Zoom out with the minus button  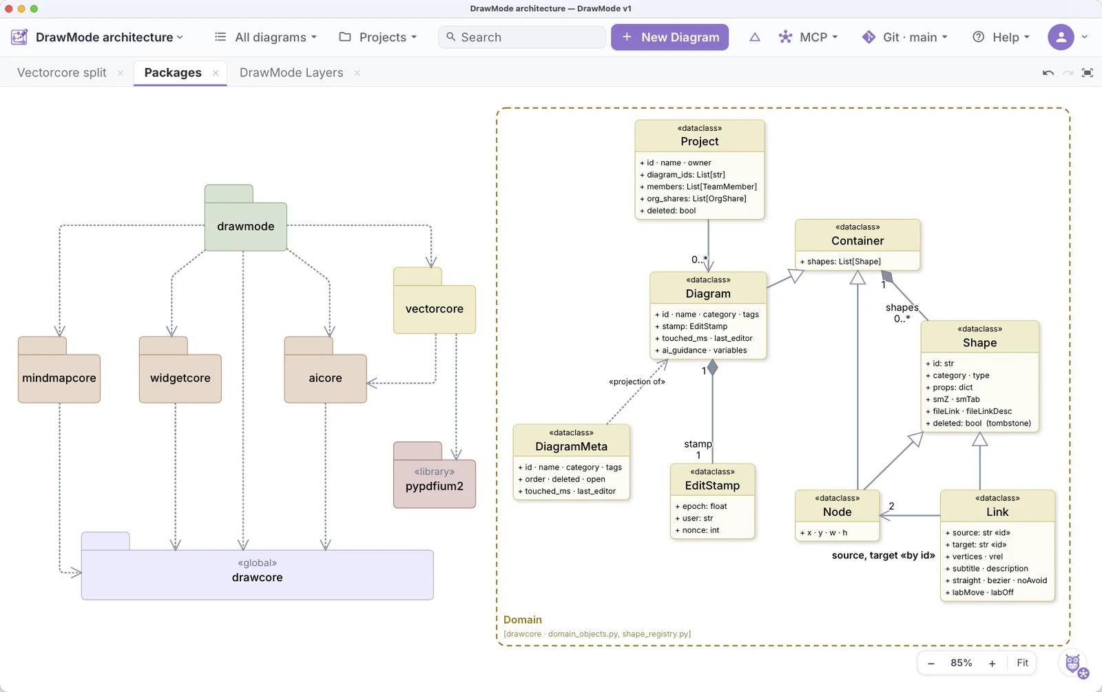(x=931, y=663)
